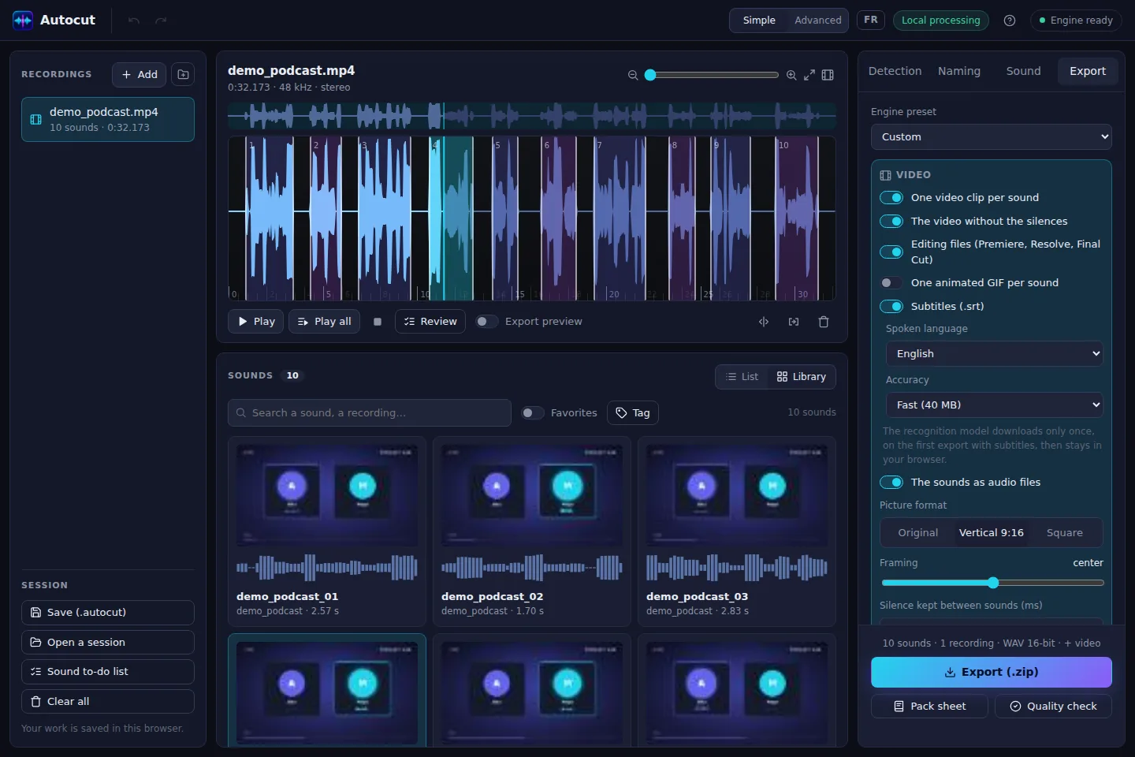Stop playback with the square stop icon
Viewport: 1135px width, 757px height.
click(378, 322)
